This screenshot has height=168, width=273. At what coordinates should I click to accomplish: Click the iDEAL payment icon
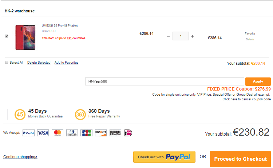tap(128, 133)
